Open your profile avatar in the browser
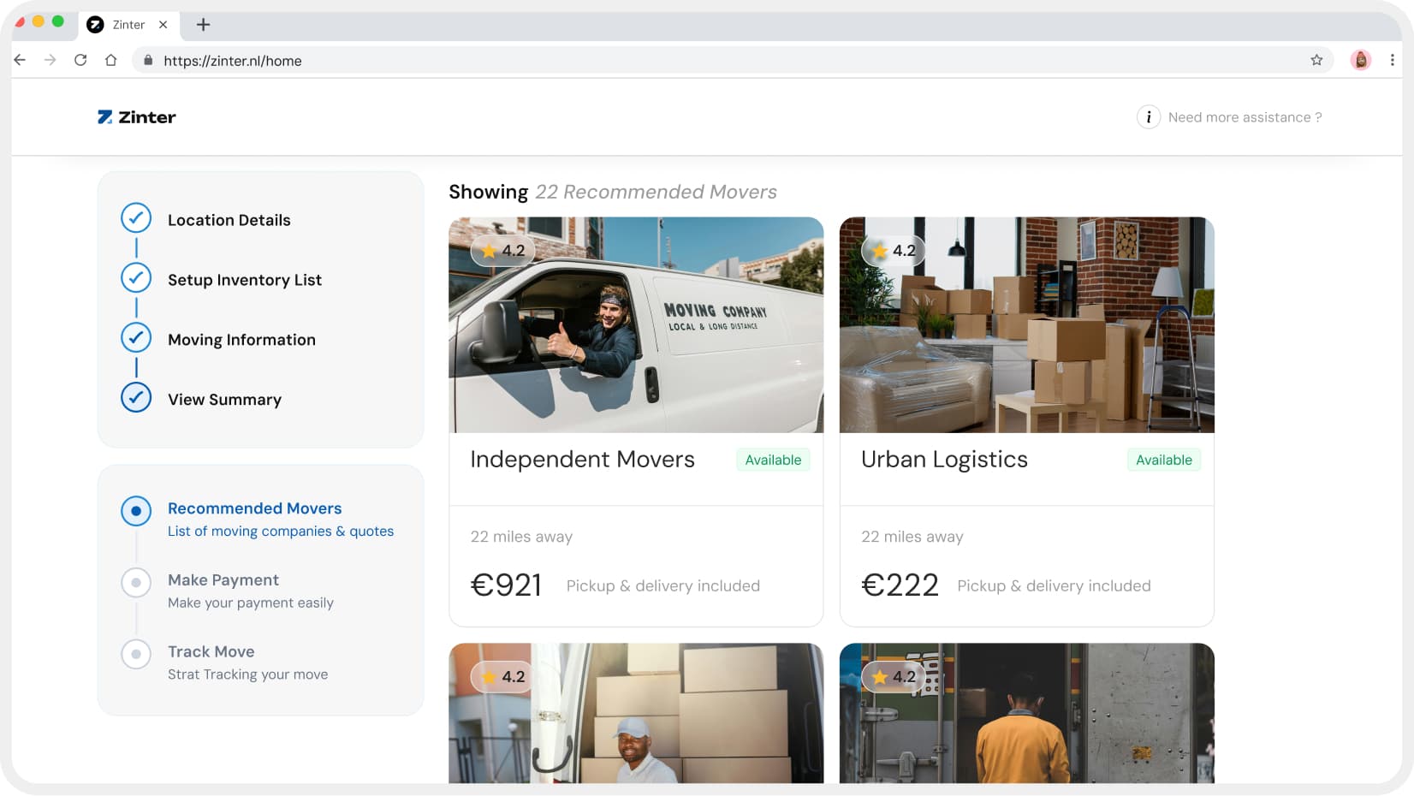The width and height of the screenshot is (1414, 796). coord(1360,60)
